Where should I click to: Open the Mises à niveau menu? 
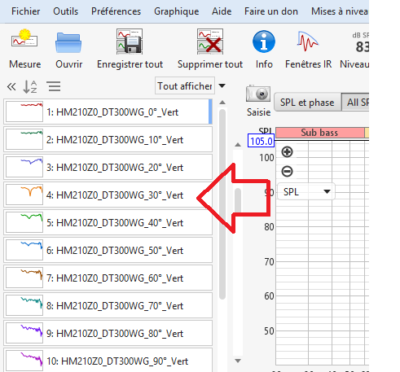[x=340, y=11]
